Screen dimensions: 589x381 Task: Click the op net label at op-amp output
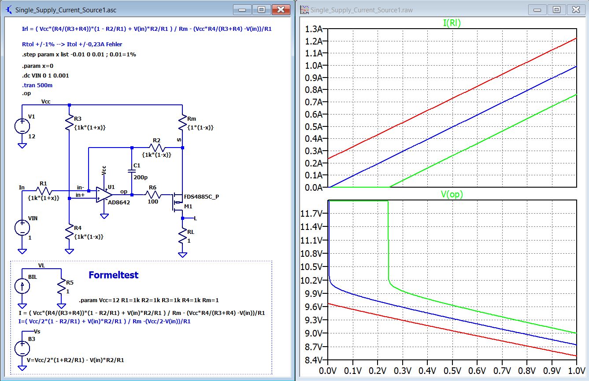pyautogui.click(x=124, y=191)
